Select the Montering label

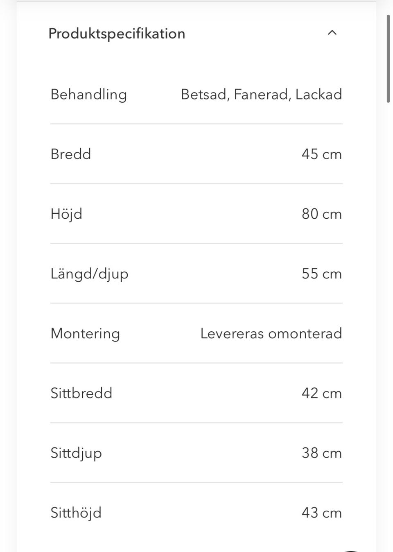click(85, 334)
